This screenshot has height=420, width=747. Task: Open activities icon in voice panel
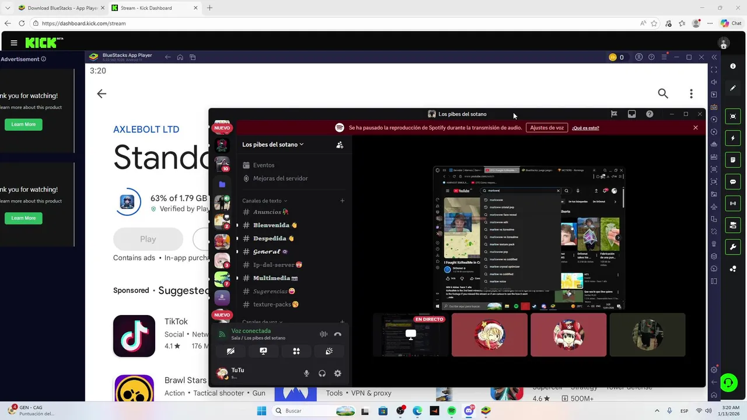(x=296, y=351)
